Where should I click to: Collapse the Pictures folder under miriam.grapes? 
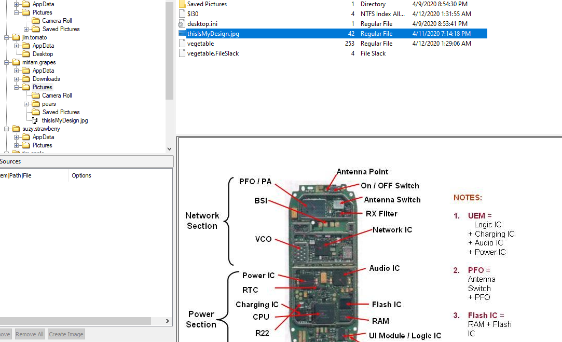click(x=17, y=87)
